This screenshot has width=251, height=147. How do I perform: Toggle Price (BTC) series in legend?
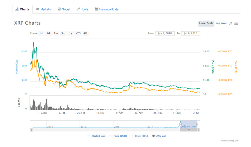[139, 136]
